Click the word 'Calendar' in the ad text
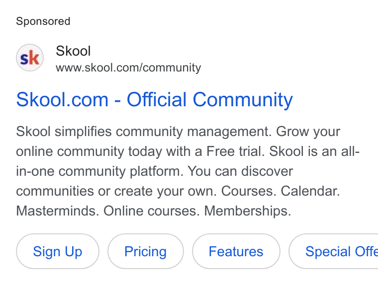The image size is (378, 285). click(x=310, y=191)
